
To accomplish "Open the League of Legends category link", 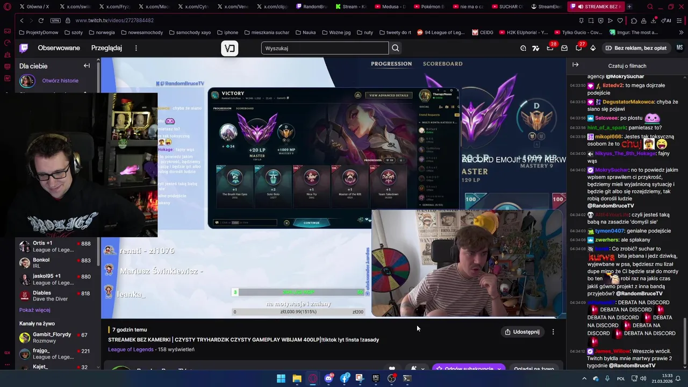I will pyautogui.click(x=131, y=349).
